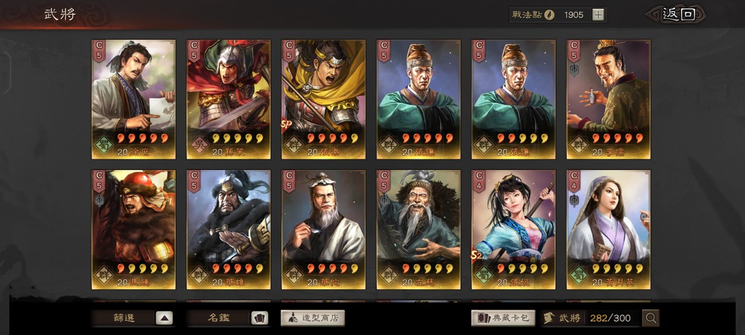Click the plus icon beside 戰法點 1905

click(x=598, y=15)
